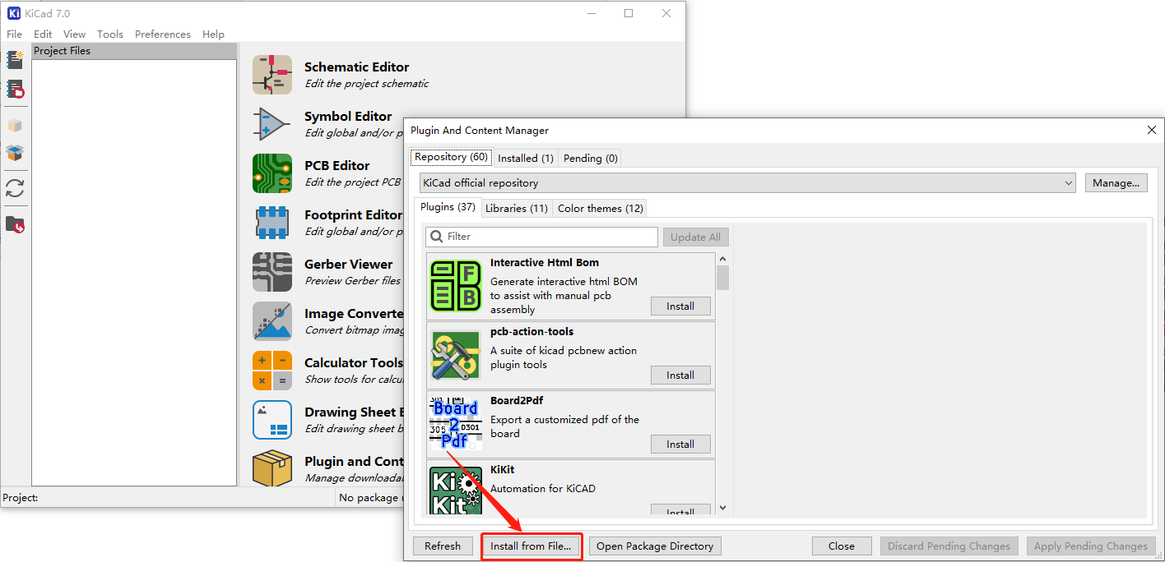Click the Refresh button

click(443, 546)
